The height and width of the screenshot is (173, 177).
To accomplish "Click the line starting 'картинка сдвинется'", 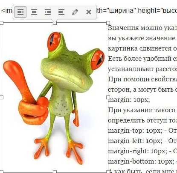I will pos(142,48).
